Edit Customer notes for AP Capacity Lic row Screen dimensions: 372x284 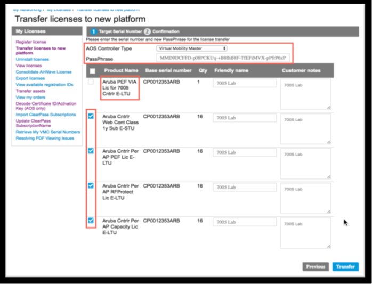305,233
